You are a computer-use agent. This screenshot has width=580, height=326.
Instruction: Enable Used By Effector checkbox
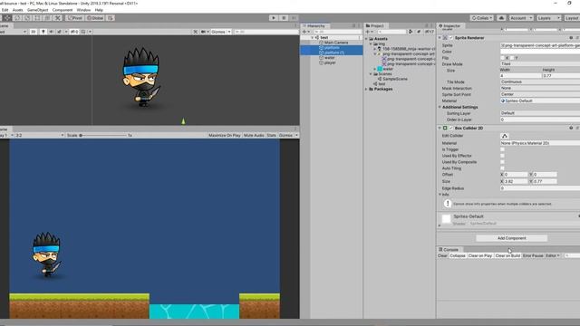coord(502,156)
